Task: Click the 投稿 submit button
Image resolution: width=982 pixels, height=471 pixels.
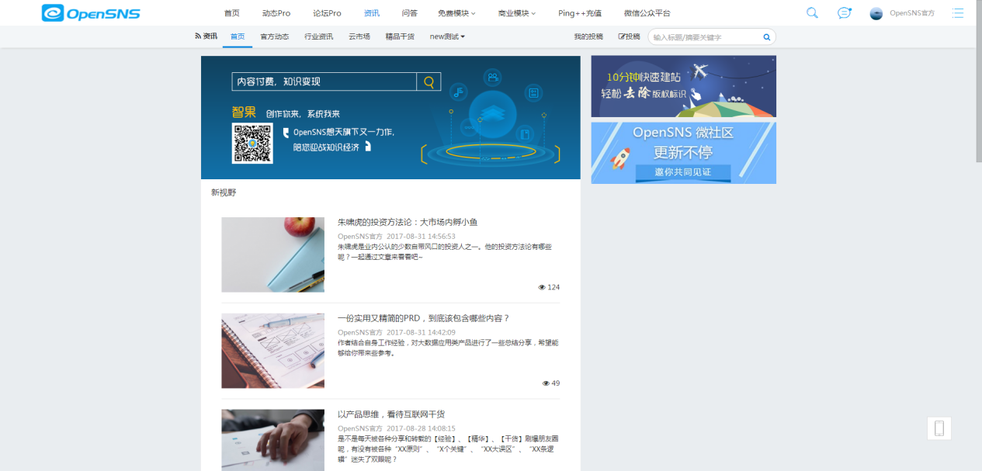Action: 630,36
